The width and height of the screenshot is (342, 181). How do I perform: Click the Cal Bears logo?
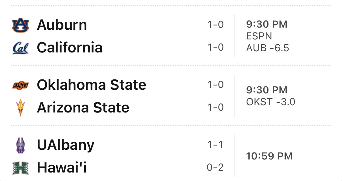[x=20, y=48]
